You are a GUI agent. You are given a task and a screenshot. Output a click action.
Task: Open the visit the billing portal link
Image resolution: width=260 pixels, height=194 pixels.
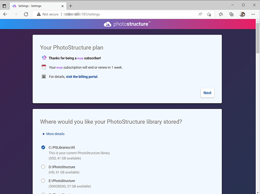point(82,77)
